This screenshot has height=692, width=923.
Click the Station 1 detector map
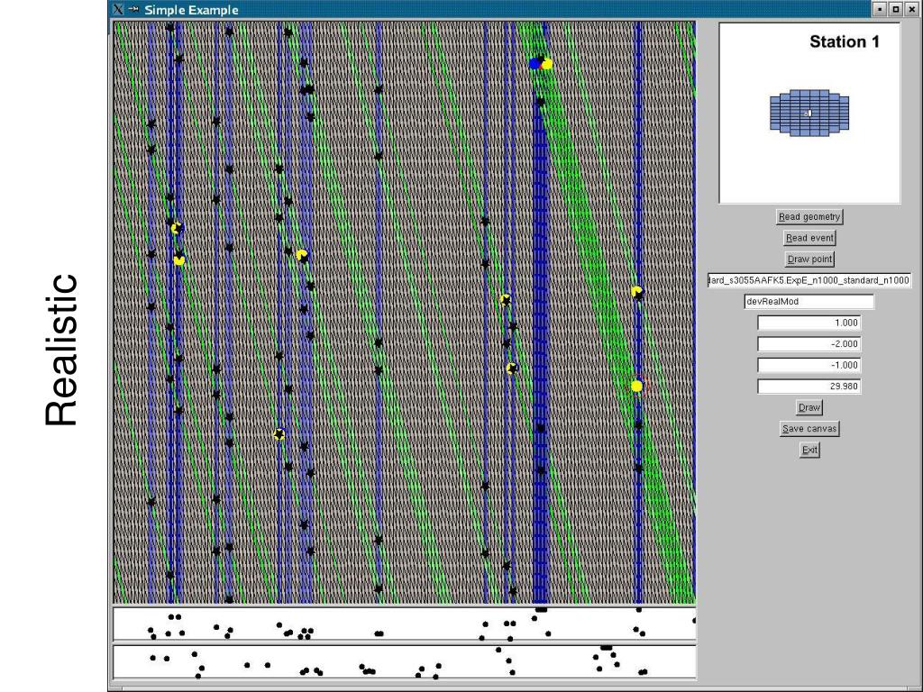809,113
